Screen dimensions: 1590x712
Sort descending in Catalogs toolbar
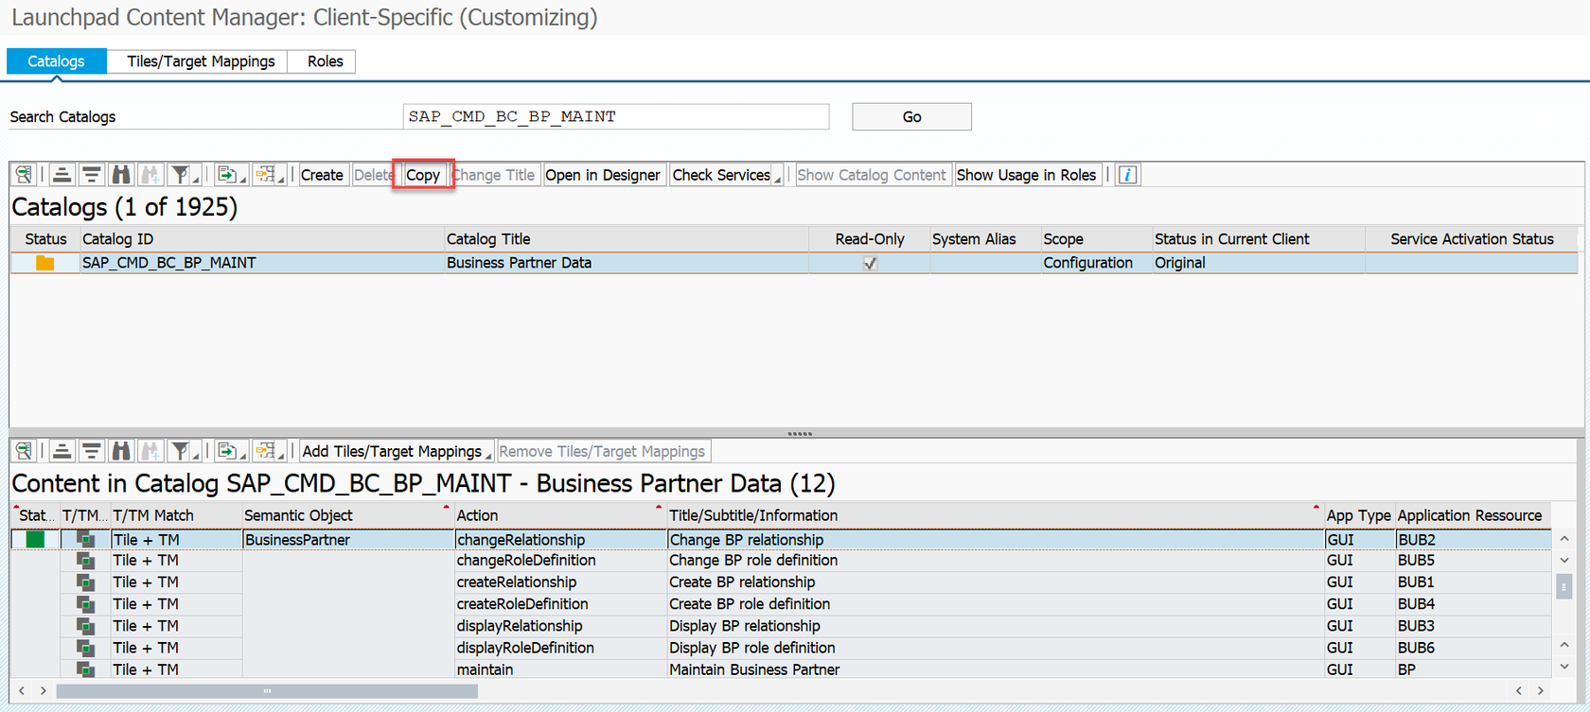point(91,175)
